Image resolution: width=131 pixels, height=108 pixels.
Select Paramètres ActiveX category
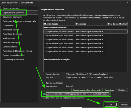tap(11, 30)
